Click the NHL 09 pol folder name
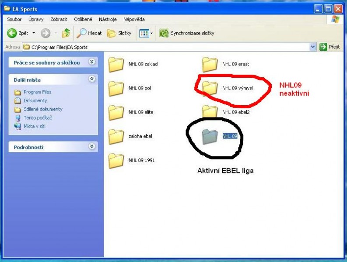This screenshot has width=347, height=262. (140, 88)
